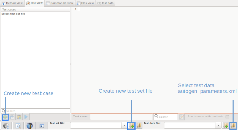This screenshot has height=130, width=238.
Task: Click the Test set file combo field
Action: 96,125
